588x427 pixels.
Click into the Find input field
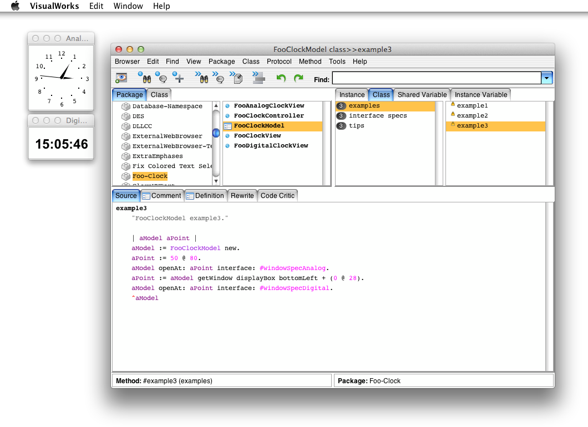click(437, 78)
